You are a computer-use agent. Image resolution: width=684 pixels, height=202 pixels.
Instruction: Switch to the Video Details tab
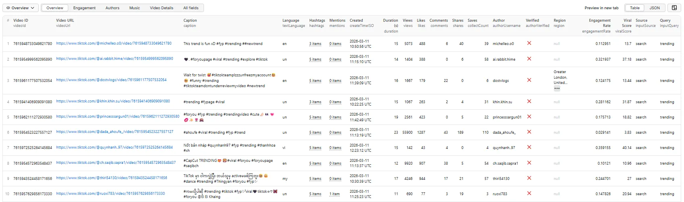[x=162, y=8]
